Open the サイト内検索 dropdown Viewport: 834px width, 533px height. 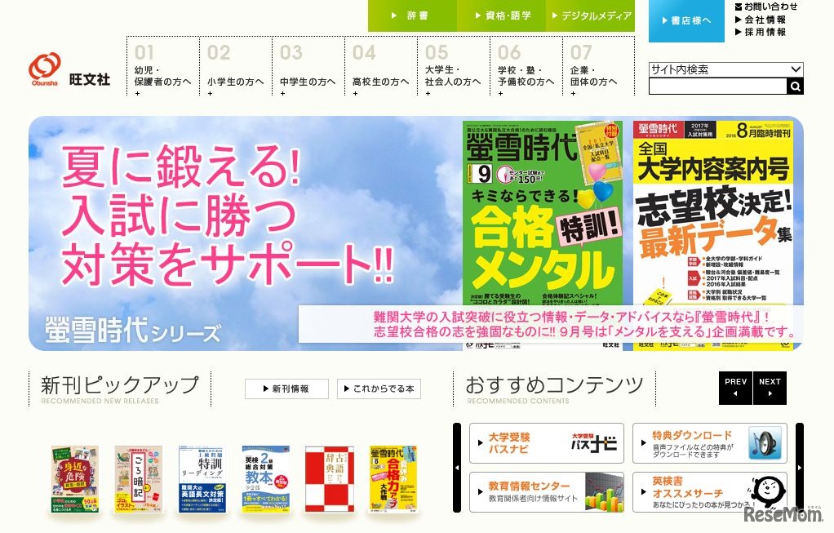point(726,69)
